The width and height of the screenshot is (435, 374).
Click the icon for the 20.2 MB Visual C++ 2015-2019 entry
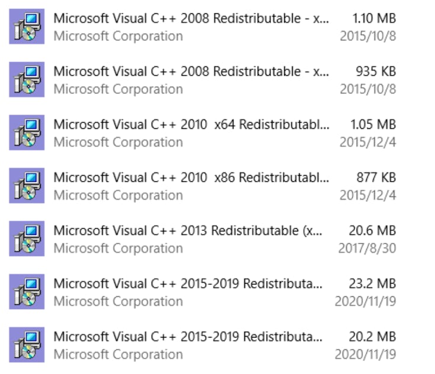click(x=27, y=345)
